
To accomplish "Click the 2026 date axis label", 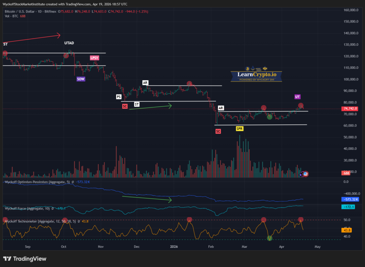I will pyautogui.click(x=174, y=246).
